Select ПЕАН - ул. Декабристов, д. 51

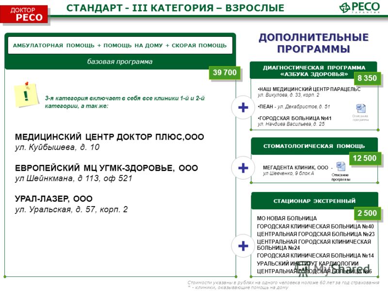click(x=294, y=107)
